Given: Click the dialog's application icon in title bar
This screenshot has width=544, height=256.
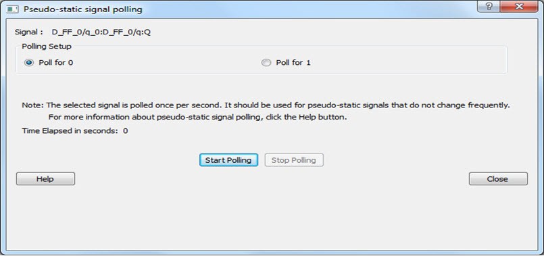Looking at the screenshot, I should click(12, 9).
